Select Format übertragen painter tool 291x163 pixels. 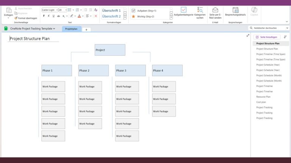tap(26, 18)
